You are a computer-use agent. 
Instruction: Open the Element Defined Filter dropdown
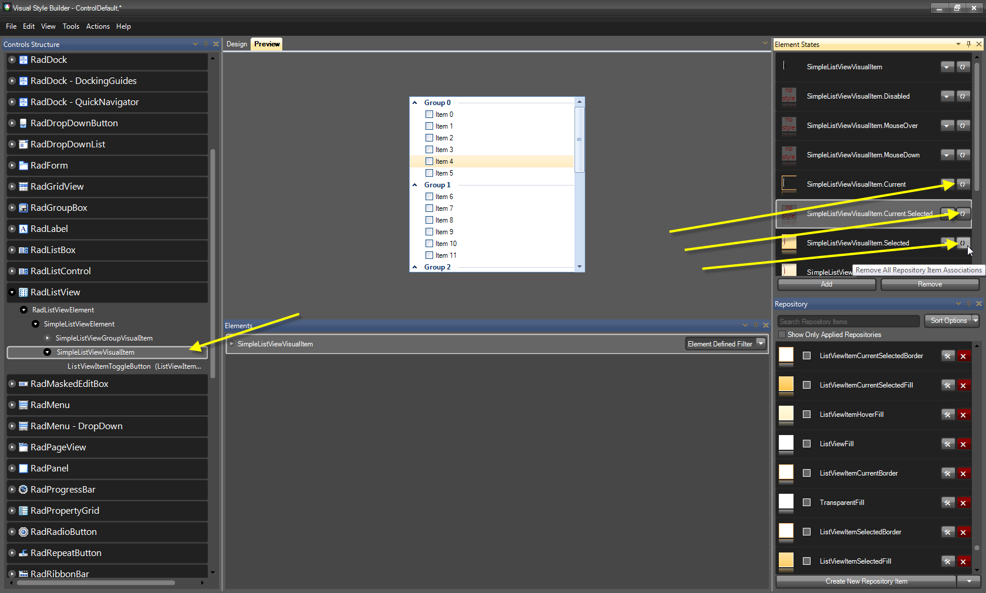761,344
